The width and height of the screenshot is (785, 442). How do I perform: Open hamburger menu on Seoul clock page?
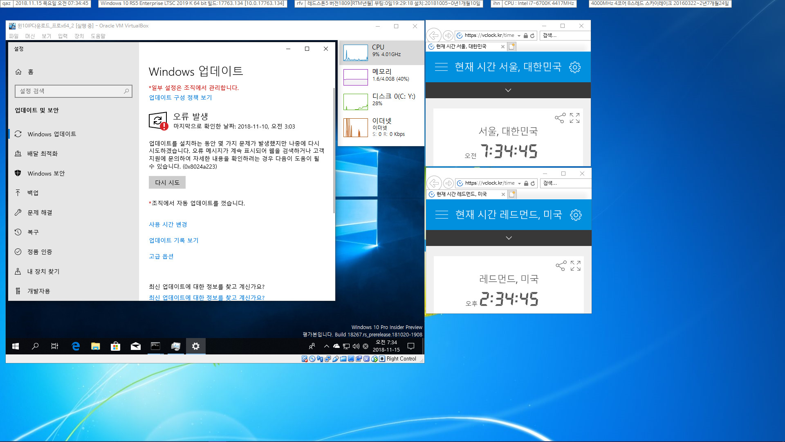click(441, 67)
